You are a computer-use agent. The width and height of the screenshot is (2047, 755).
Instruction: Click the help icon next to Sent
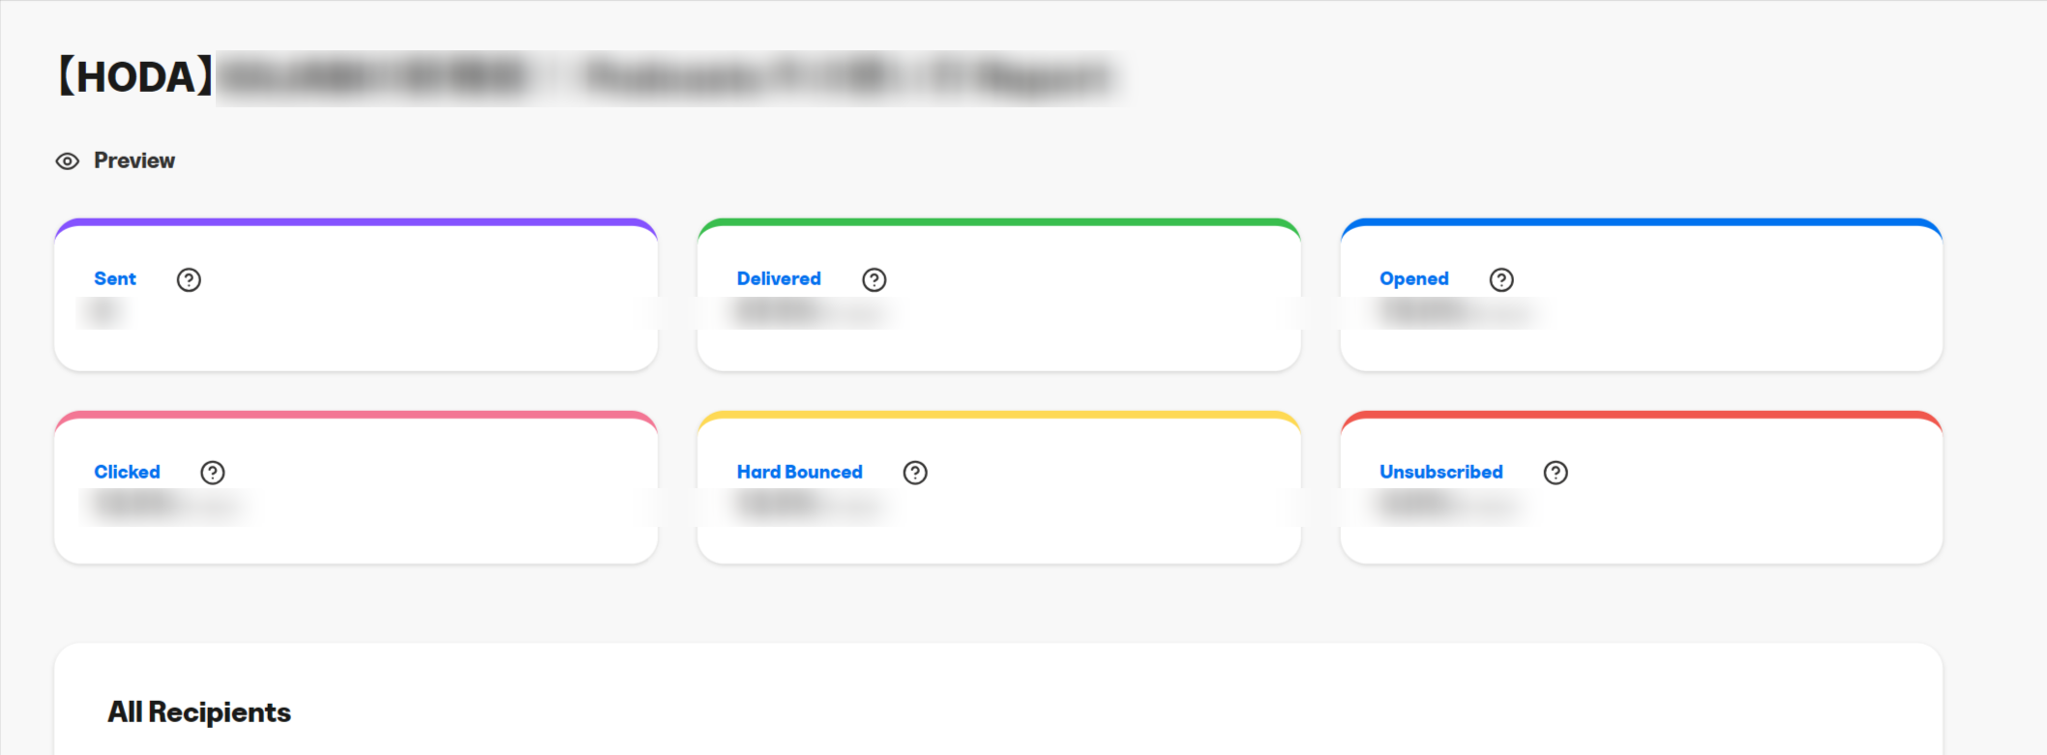[x=189, y=279]
